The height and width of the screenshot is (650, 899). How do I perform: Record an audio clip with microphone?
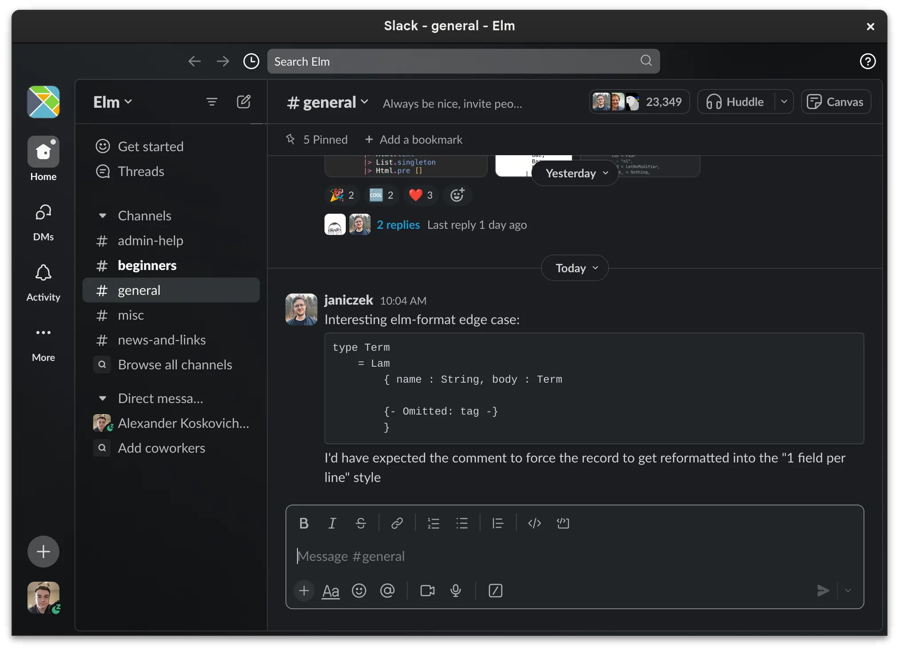[456, 591]
